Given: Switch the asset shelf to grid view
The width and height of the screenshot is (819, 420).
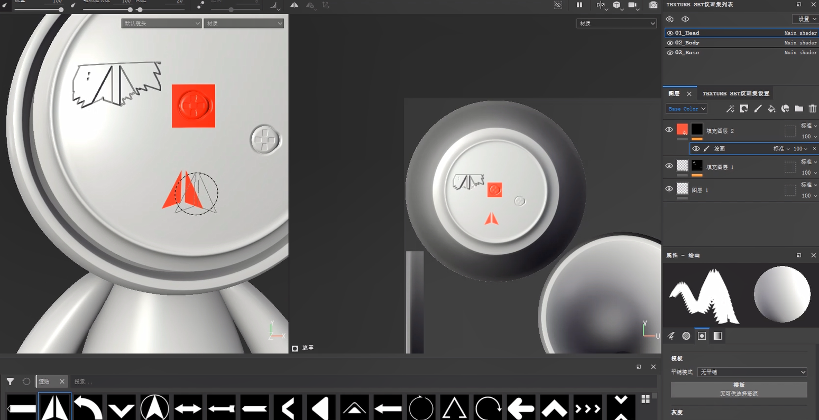Looking at the screenshot, I should click(646, 399).
